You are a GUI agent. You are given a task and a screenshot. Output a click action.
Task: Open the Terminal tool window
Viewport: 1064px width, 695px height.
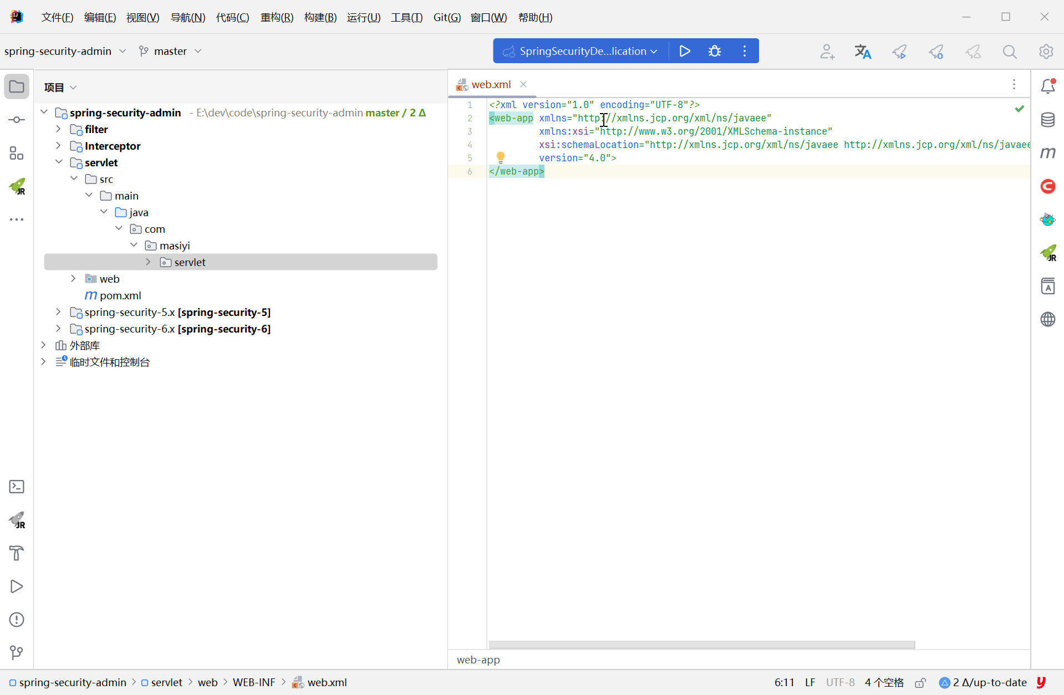pyautogui.click(x=17, y=487)
